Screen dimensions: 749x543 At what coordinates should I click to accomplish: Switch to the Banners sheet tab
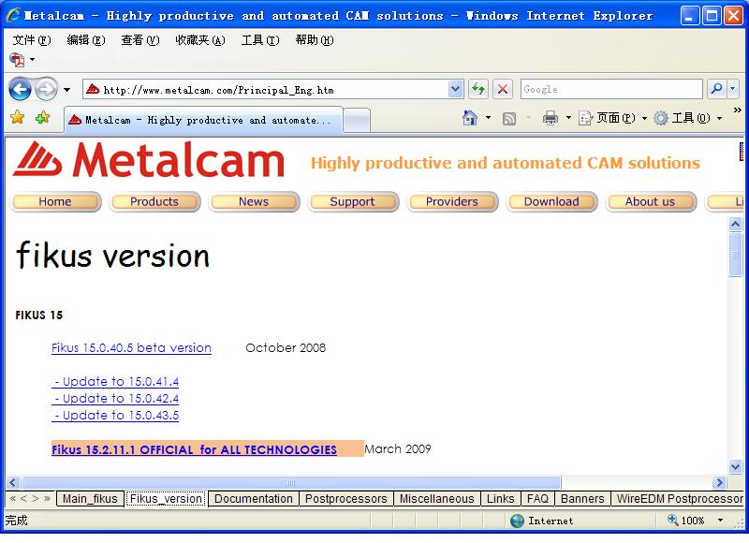(x=582, y=499)
